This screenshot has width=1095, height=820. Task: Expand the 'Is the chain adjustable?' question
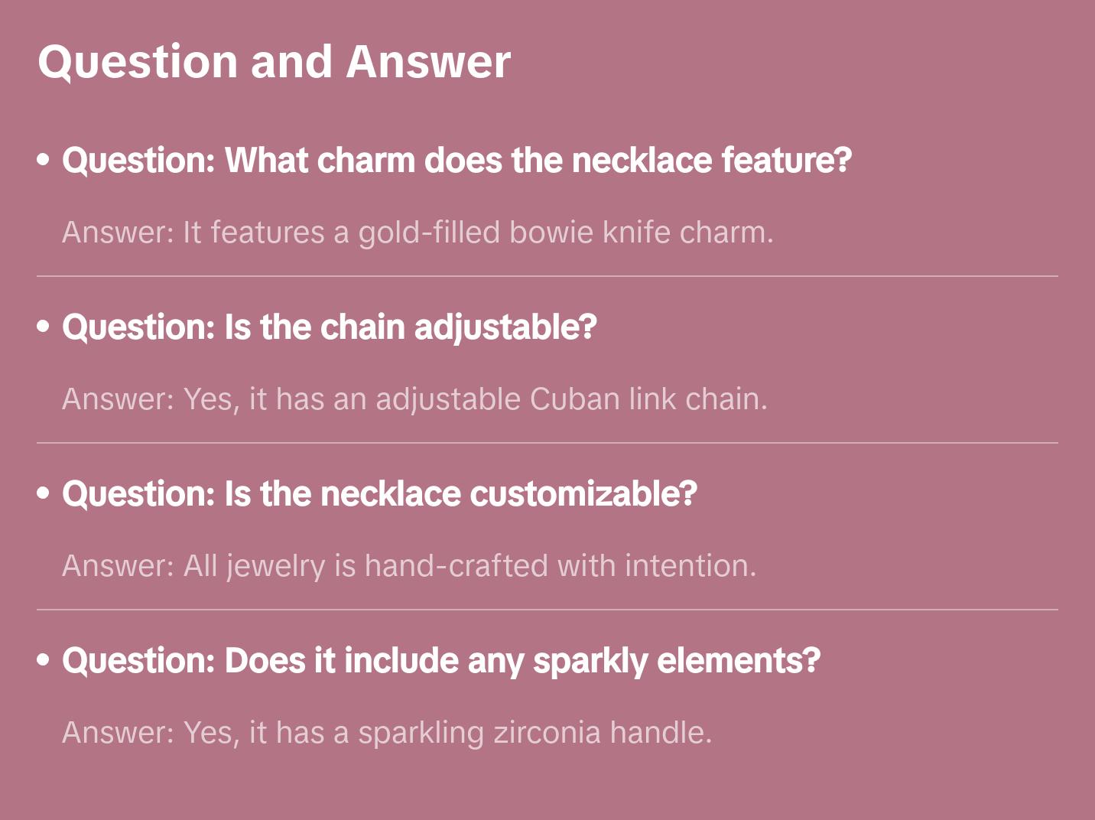tap(329, 327)
